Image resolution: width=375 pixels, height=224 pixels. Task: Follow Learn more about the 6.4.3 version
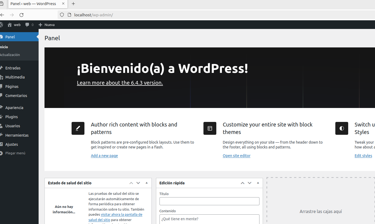120,83
